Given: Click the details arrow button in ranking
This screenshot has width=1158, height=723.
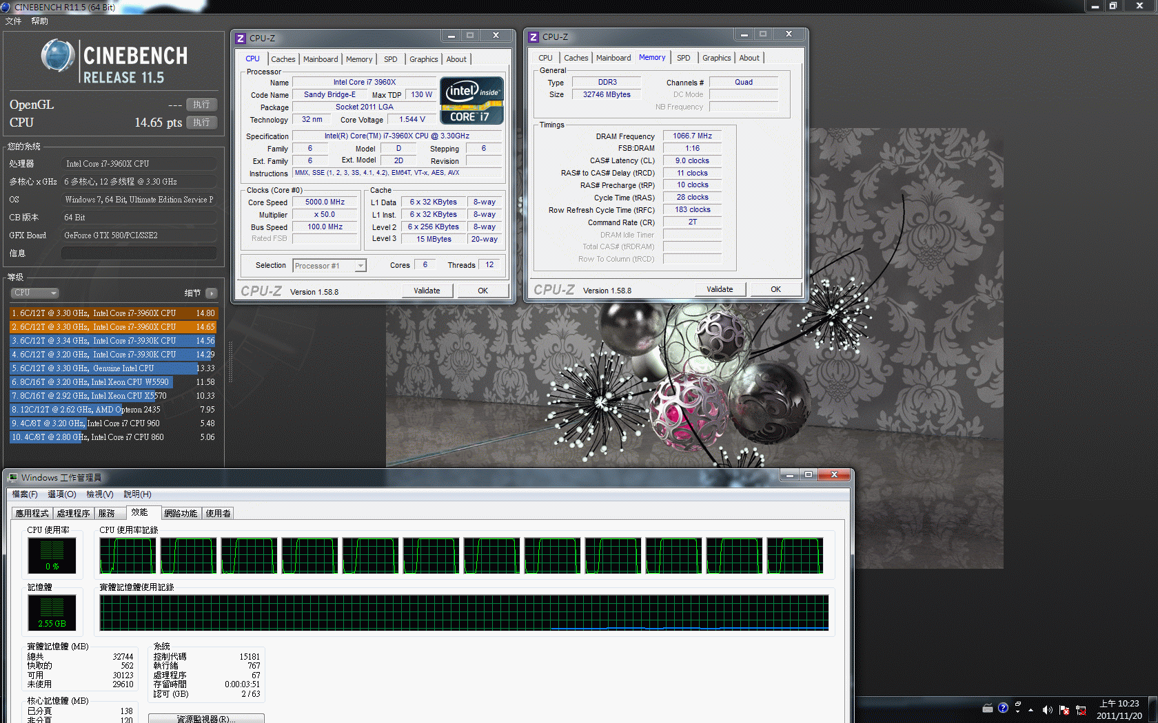Looking at the screenshot, I should (212, 293).
